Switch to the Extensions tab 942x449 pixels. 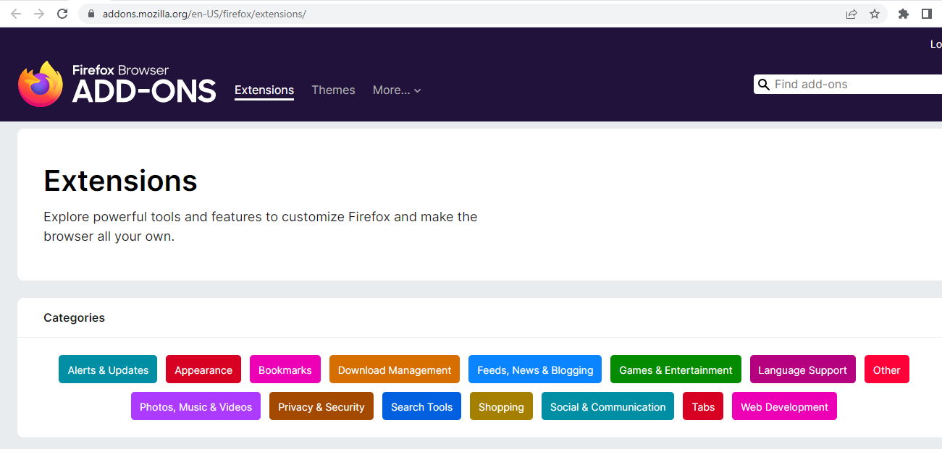(264, 90)
